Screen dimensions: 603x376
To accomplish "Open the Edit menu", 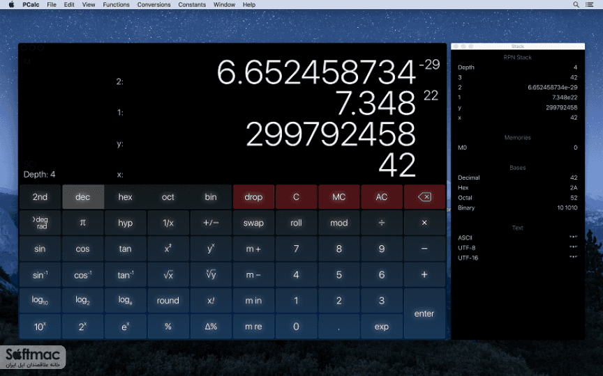I will click(69, 5).
